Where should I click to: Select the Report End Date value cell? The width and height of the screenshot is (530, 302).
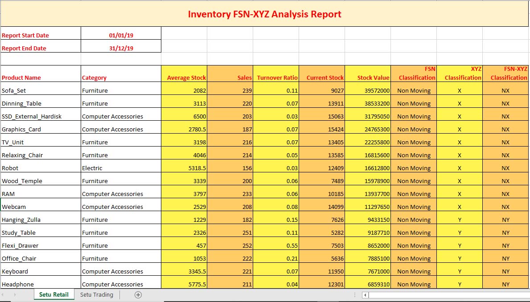click(x=121, y=49)
